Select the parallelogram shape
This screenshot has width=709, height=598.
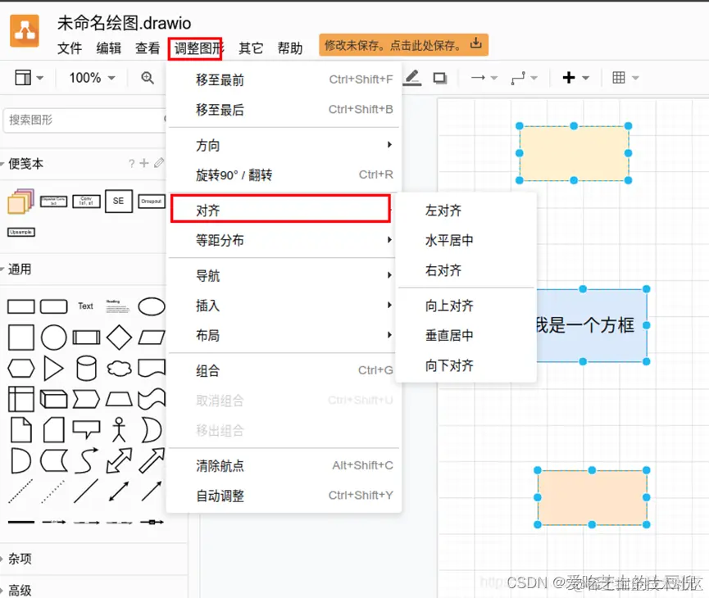[x=152, y=338]
